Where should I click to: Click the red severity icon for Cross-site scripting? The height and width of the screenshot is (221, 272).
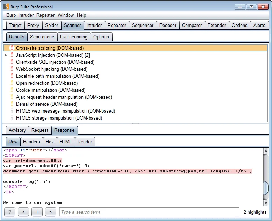coord(12,48)
